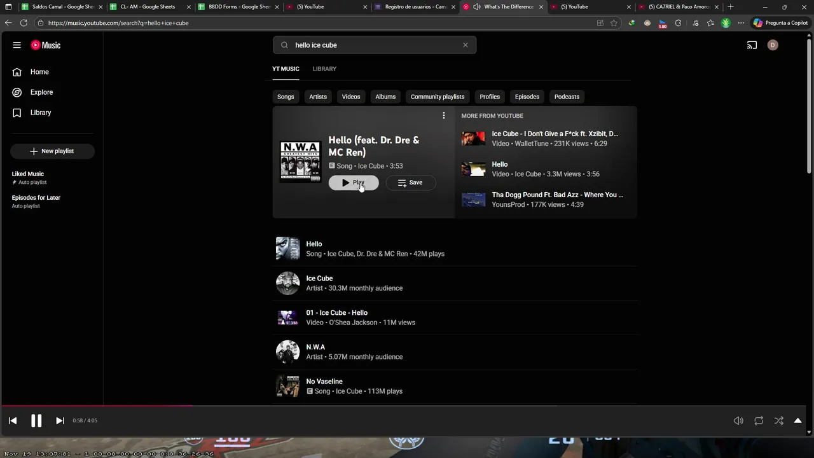This screenshot has height=458, width=814.
Task: Go back in browser
Action: (8, 23)
